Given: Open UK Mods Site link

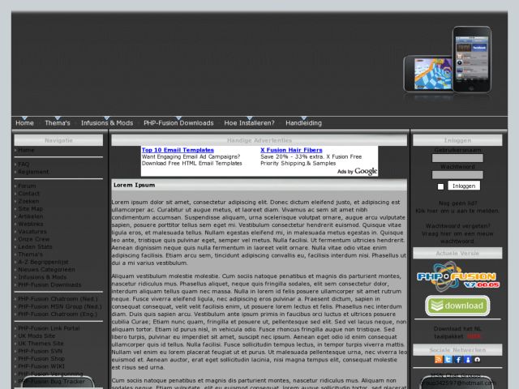Looking at the screenshot, I should 36,336.
